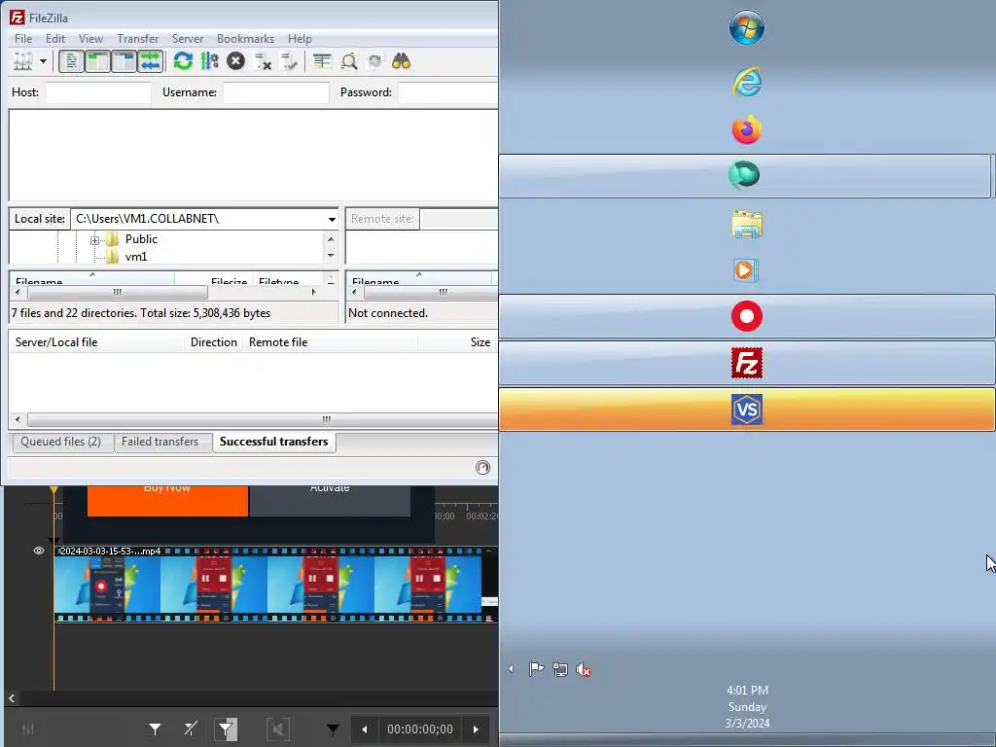Open Bookmarks menu in FileZilla
Image resolution: width=996 pixels, height=747 pixels.
click(245, 39)
